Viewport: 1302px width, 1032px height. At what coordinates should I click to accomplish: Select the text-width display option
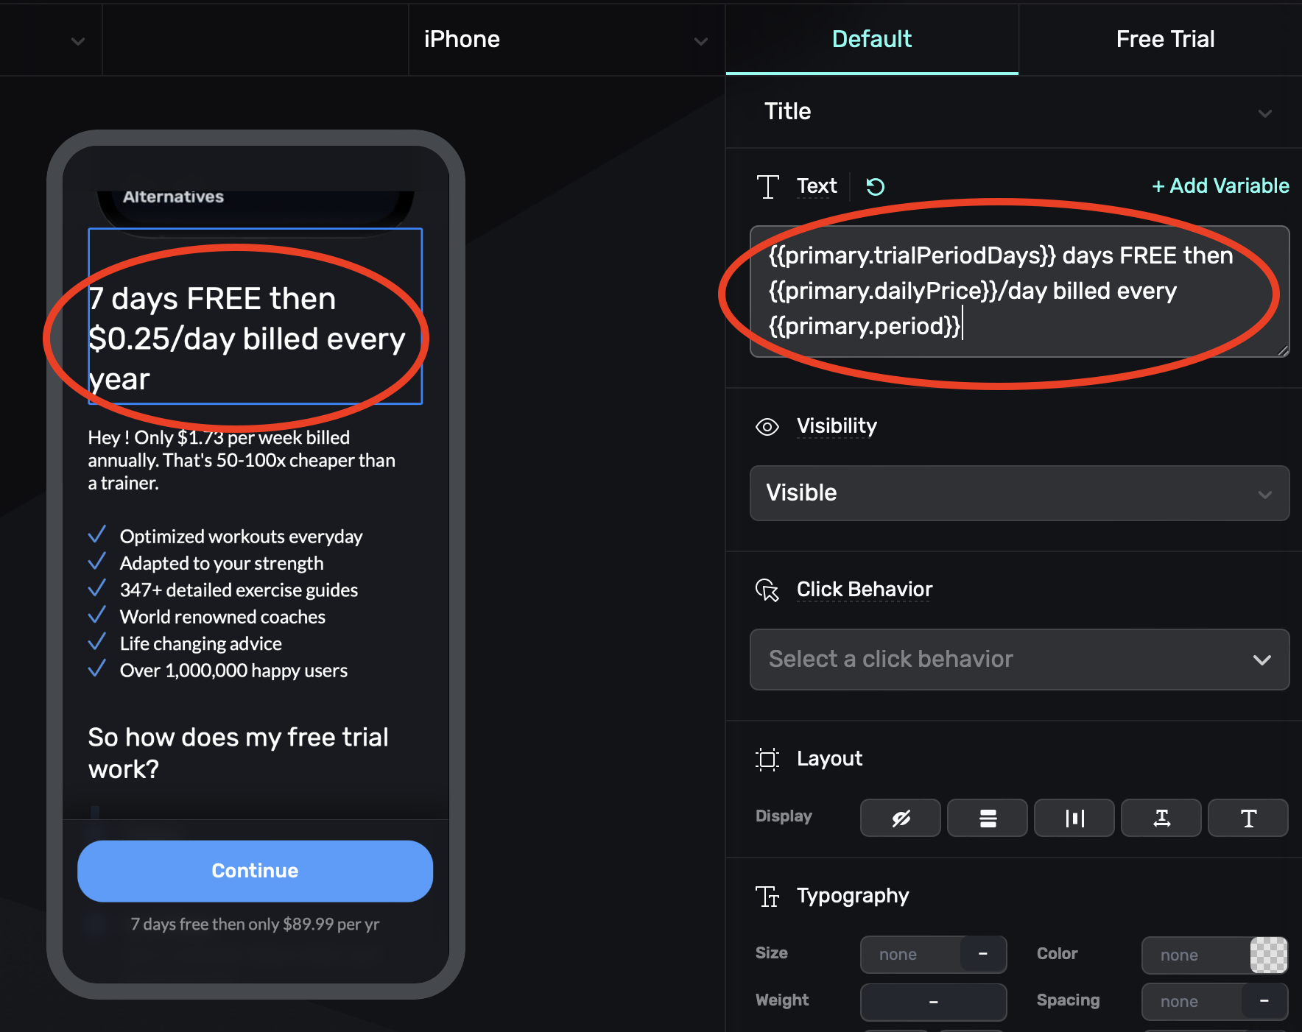[1161, 818]
